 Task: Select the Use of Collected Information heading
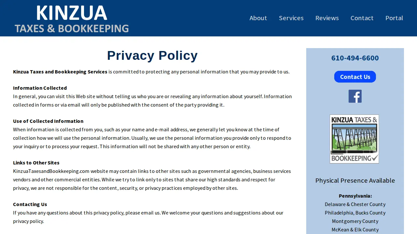[48, 121]
